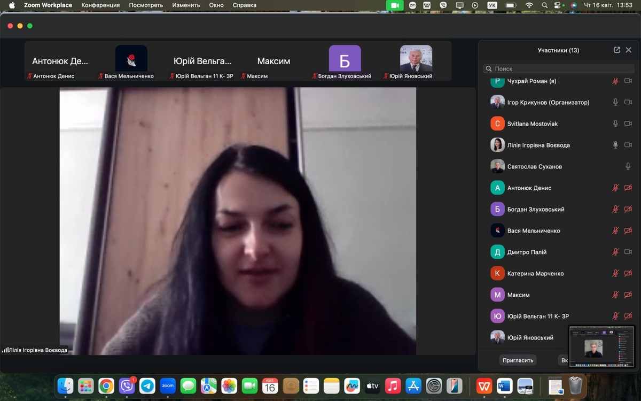Toggle camera icon for Svitlana Mostoviak
641x401 pixels.
point(628,124)
